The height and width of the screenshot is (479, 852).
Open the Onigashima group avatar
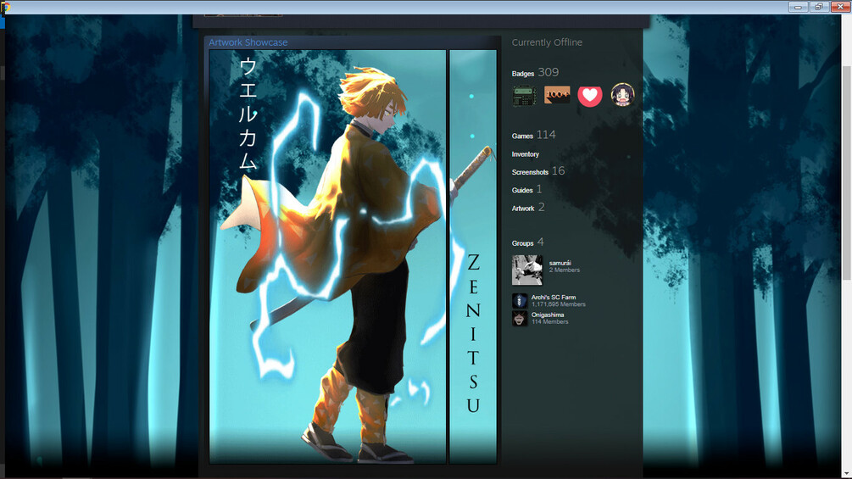520,318
